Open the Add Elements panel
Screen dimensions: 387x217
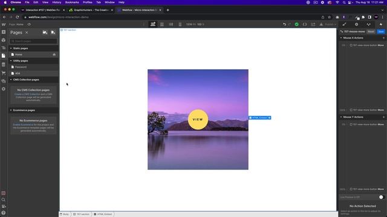(4, 32)
